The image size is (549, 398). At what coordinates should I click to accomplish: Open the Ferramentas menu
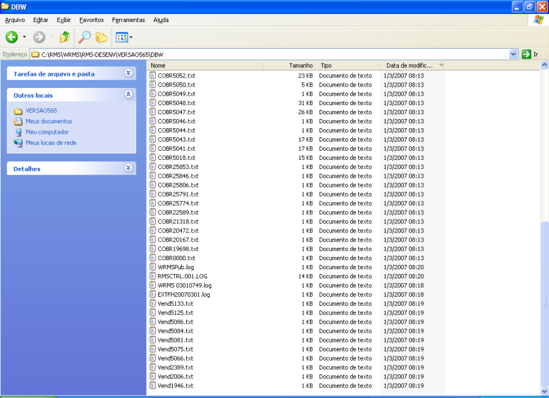(129, 20)
